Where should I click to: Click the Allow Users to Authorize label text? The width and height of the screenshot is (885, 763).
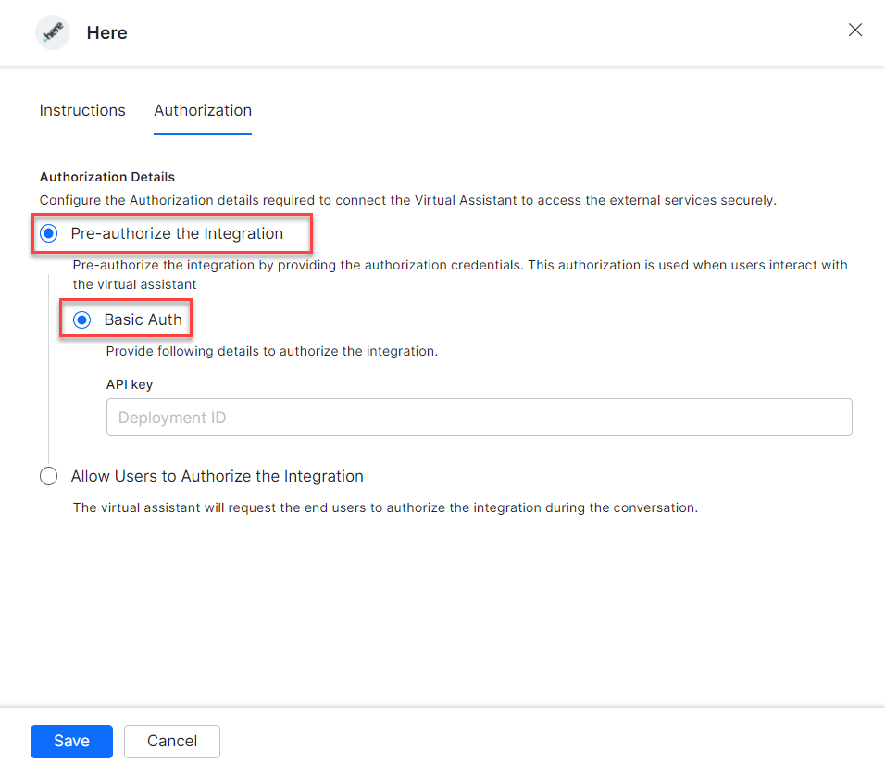point(217,476)
